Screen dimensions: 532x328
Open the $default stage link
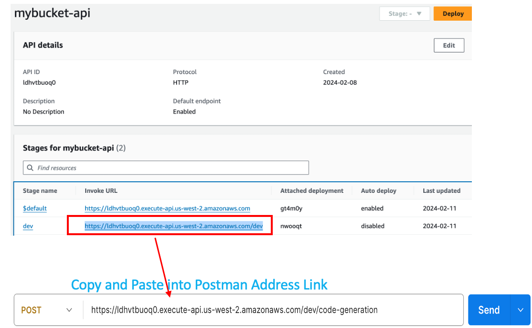tap(35, 208)
